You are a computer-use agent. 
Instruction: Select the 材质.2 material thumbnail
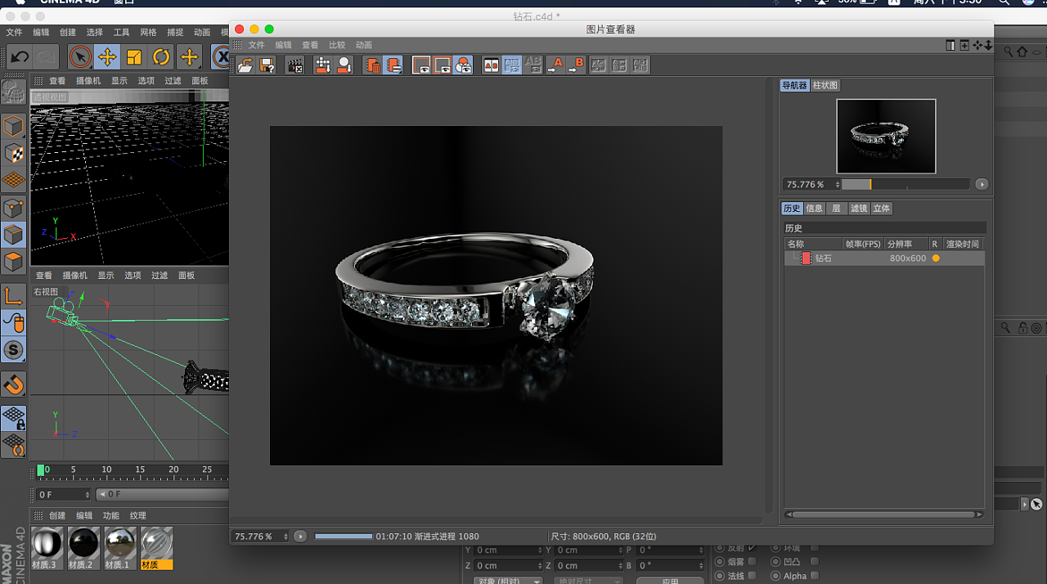point(82,547)
